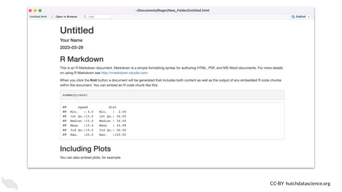The height and width of the screenshot is (192, 342).
Task: Click the Including Plots heading
Action: pos(85,149)
